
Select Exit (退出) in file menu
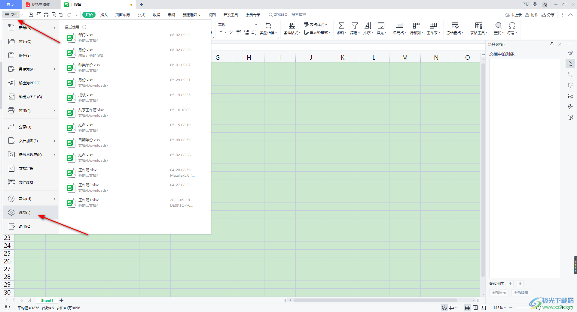pyautogui.click(x=30, y=226)
